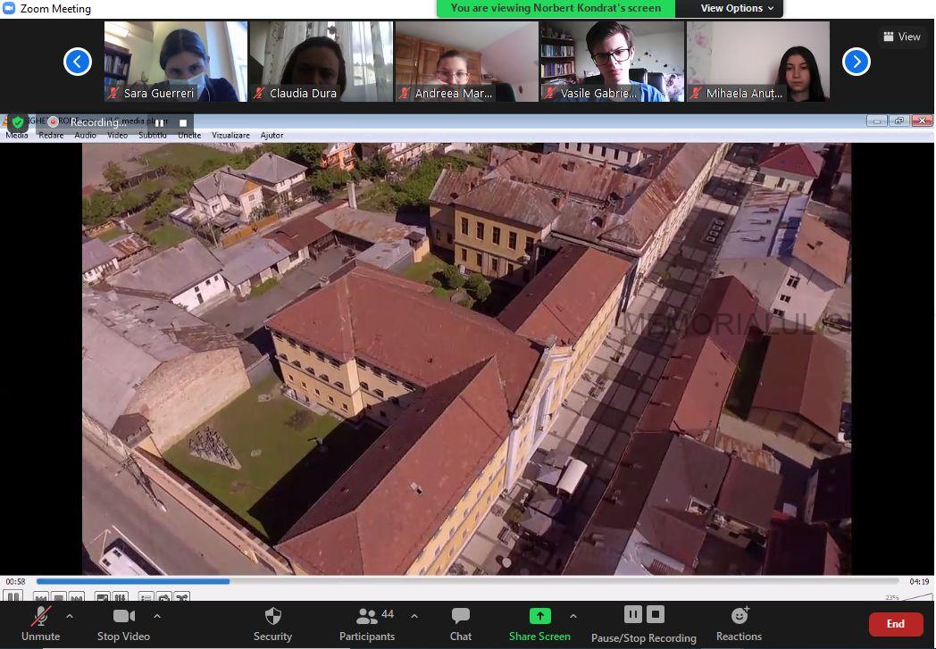Viewport: 936px width, 649px height.
Task: Open the Chat panel
Action: pyautogui.click(x=460, y=624)
